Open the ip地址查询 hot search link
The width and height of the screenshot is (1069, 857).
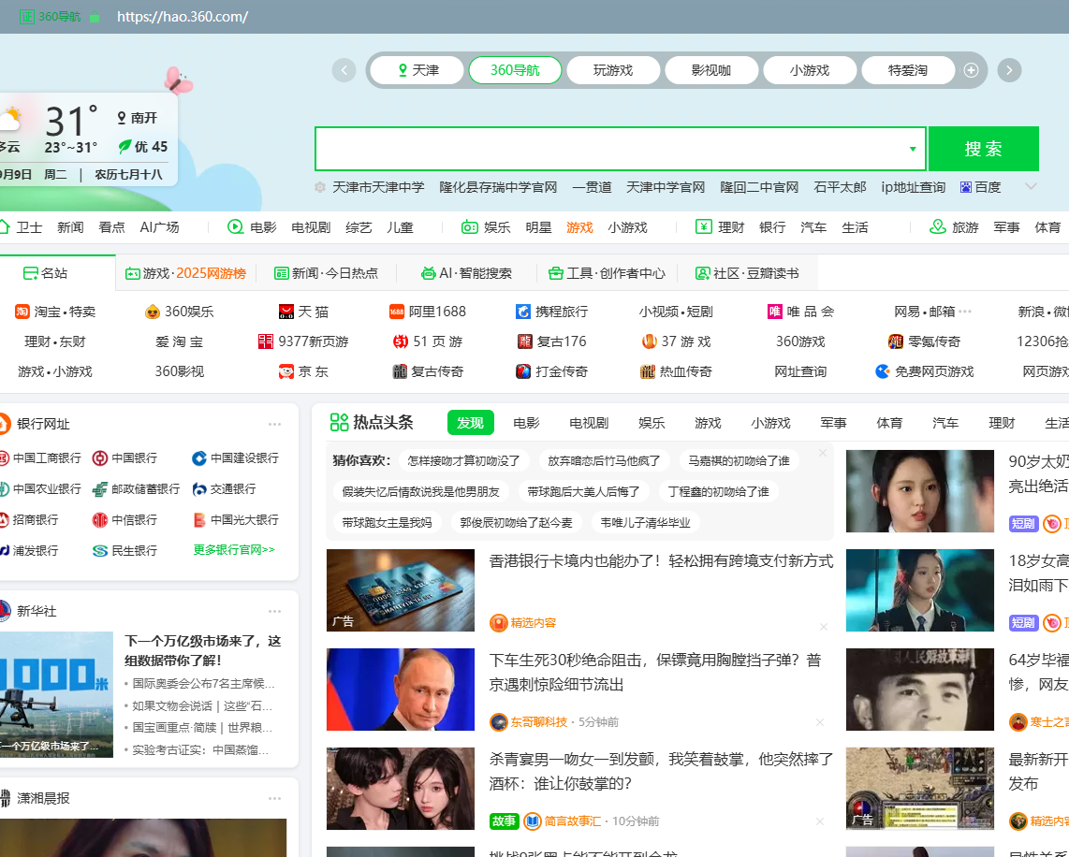pyautogui.click(x=913, y=187)
